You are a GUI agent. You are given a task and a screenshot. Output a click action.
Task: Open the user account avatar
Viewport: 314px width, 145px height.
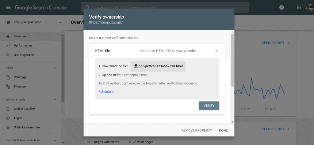[310, 8]
